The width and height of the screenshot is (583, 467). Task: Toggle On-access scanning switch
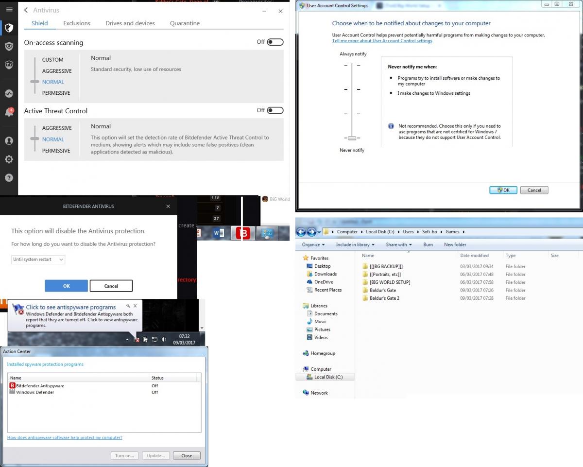[275, 42]
